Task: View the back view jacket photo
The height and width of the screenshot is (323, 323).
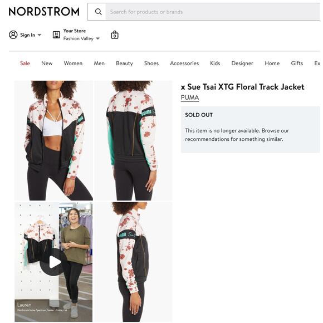Action: (x=133, y=140)
